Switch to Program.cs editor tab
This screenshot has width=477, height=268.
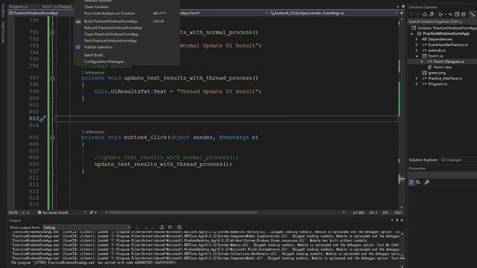coord(19,7)
